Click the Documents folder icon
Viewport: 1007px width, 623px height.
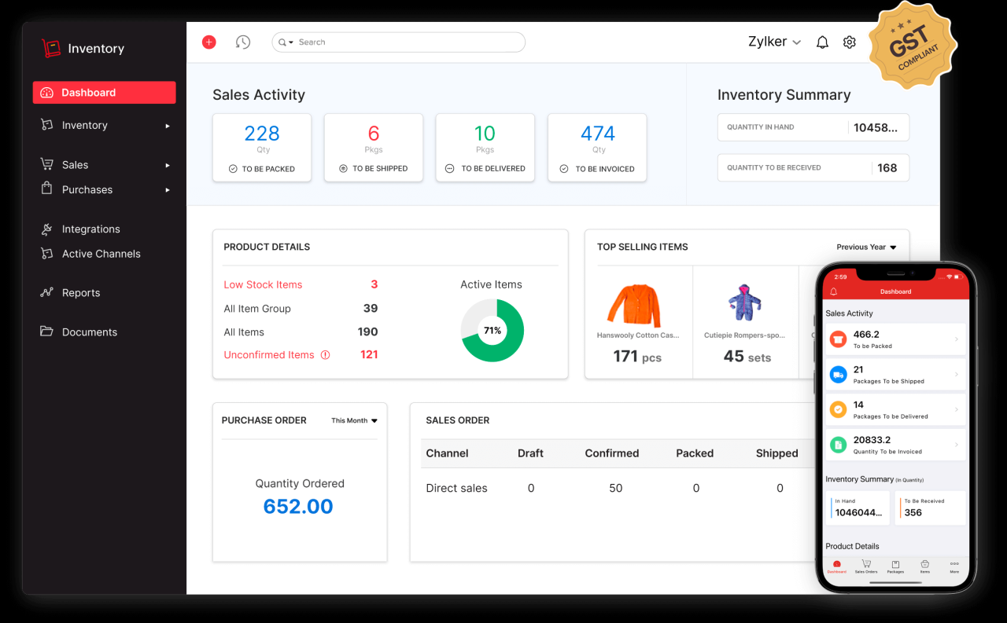click(x=46, y=332)
